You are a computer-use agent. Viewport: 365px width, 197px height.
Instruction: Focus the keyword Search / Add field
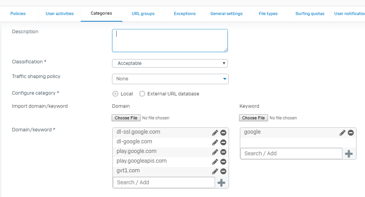click(x=291, y=153)
